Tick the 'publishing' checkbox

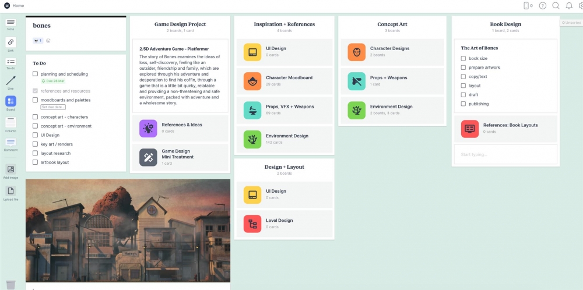[x=463, y=104]
